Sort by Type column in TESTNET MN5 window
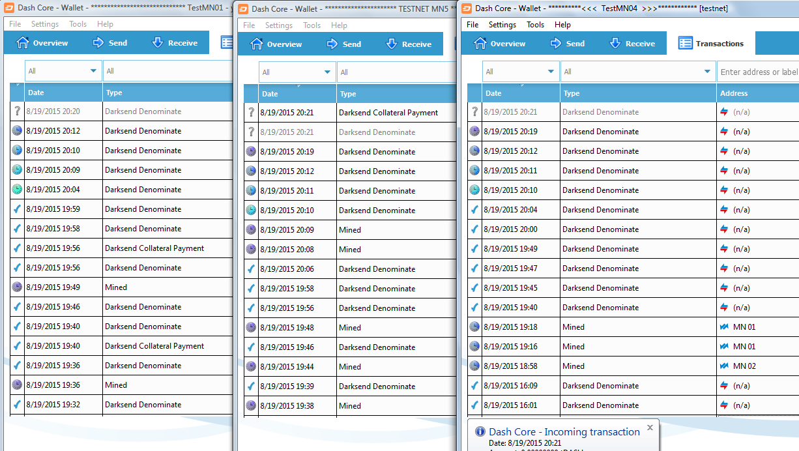The height and width of the screenshot is (451, 799). click(x=396, y=94)
